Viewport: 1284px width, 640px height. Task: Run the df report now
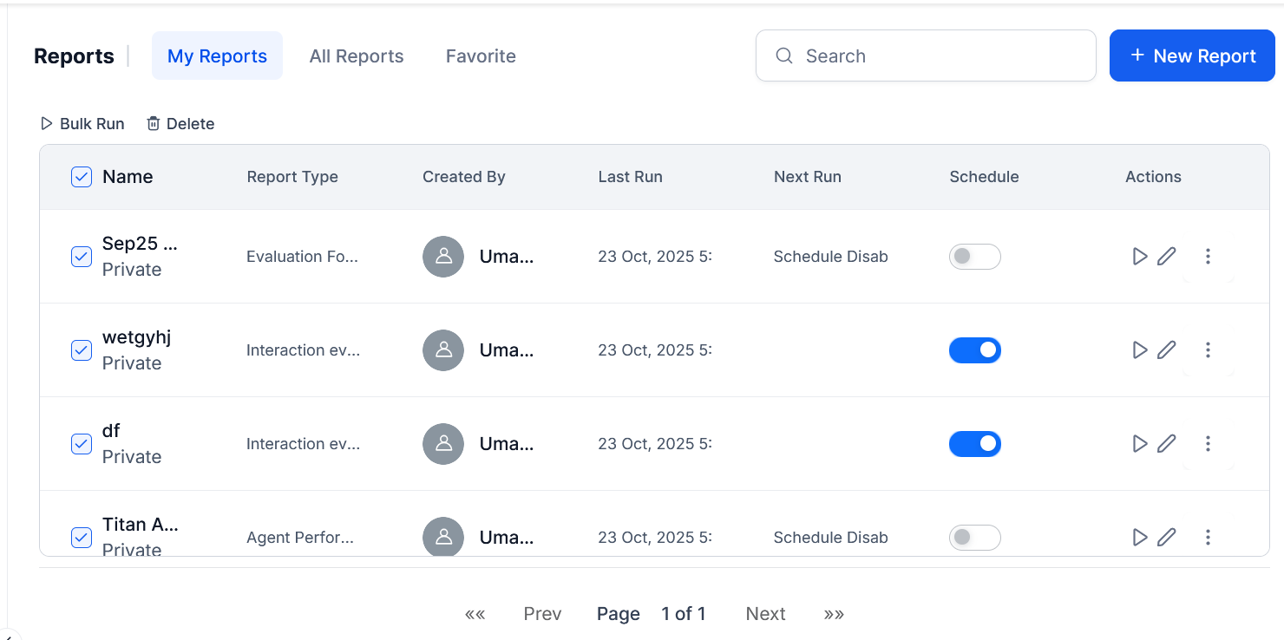[x=1140, y=444]
